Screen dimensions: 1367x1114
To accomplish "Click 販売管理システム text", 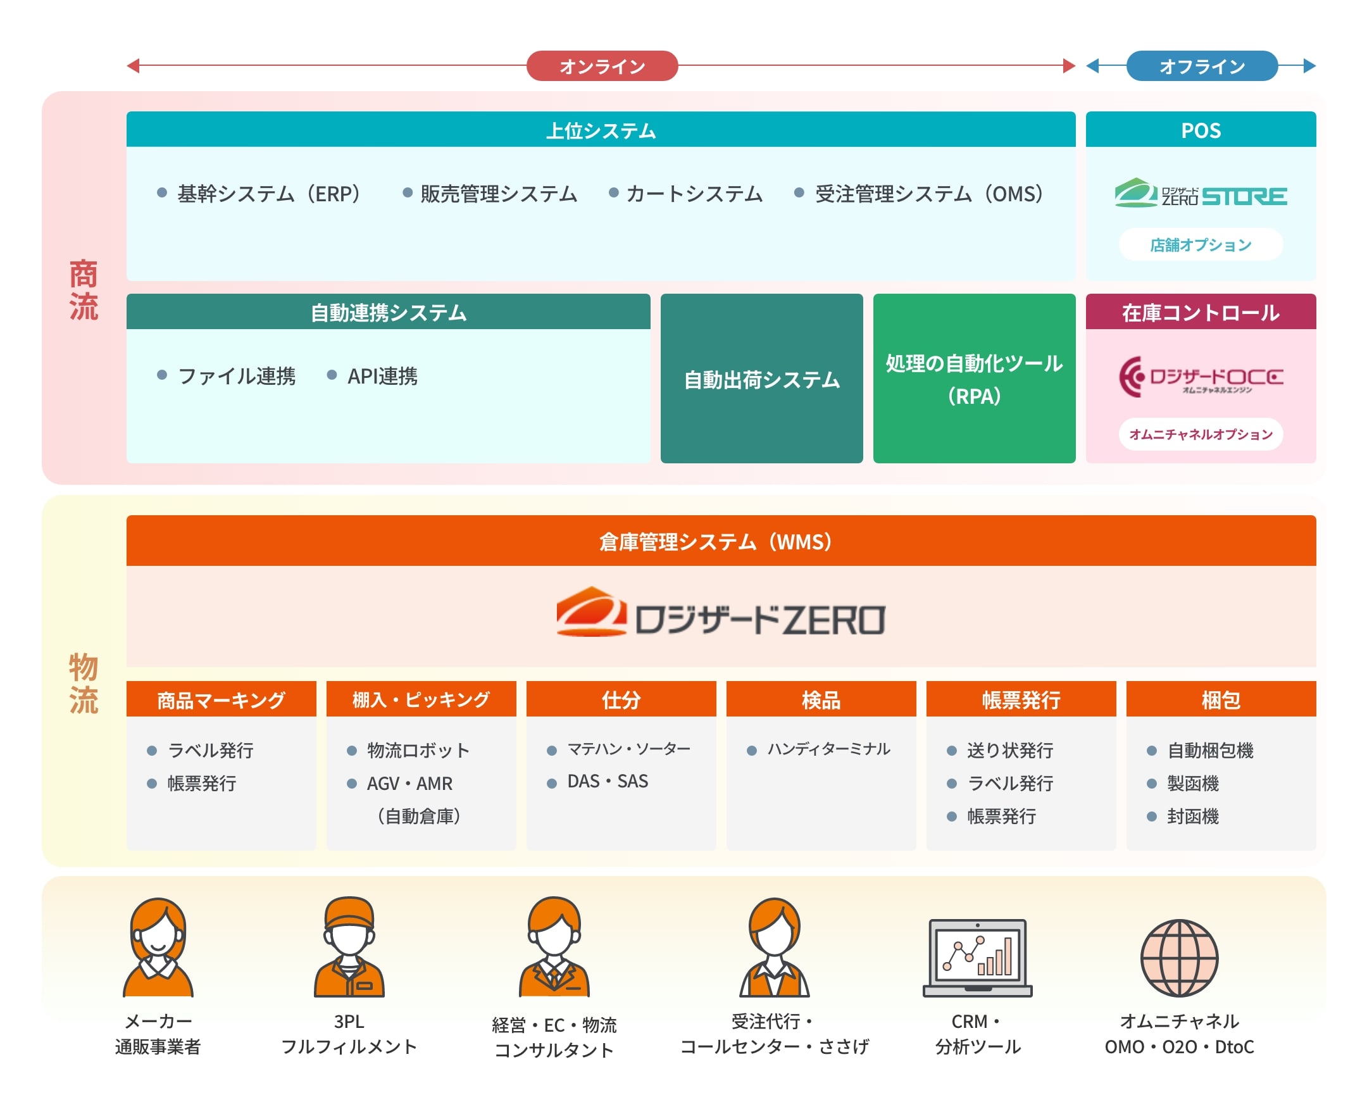I will pyautogui.click(x=499, y=193).
